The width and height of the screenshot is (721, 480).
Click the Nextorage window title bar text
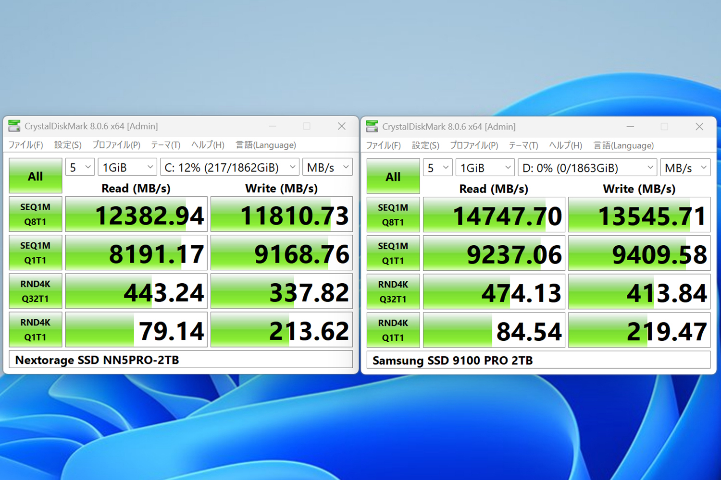point(91,126)
